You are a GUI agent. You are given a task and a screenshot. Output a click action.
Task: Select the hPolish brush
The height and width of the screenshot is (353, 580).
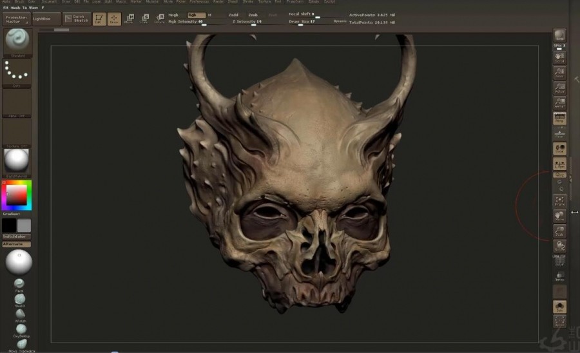(x=21, y=315)
